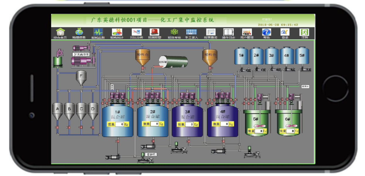365x176 pixels.
Task: Select blue storage tank 1#
Action: 241,56
